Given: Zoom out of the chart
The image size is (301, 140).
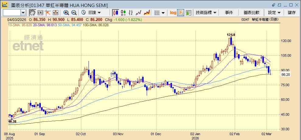Looking at the screenshot, I should point(74,13).
